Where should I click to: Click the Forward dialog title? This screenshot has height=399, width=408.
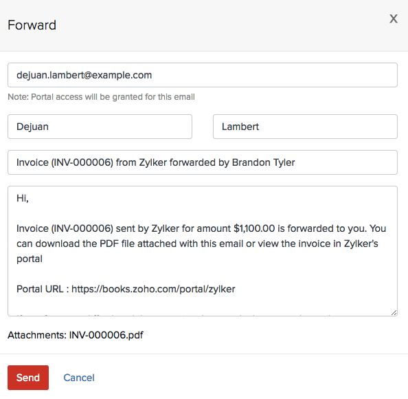pyautogui.click(x=32, y=25)
